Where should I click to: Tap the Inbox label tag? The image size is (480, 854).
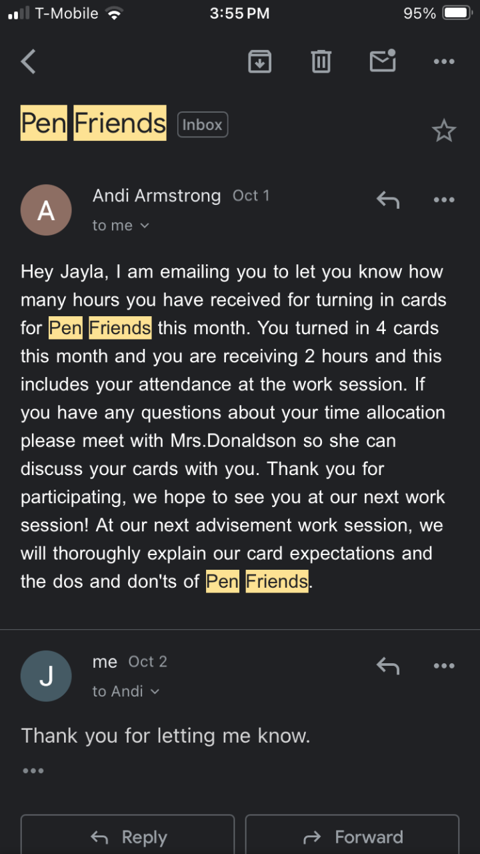[x=203, y=125]
